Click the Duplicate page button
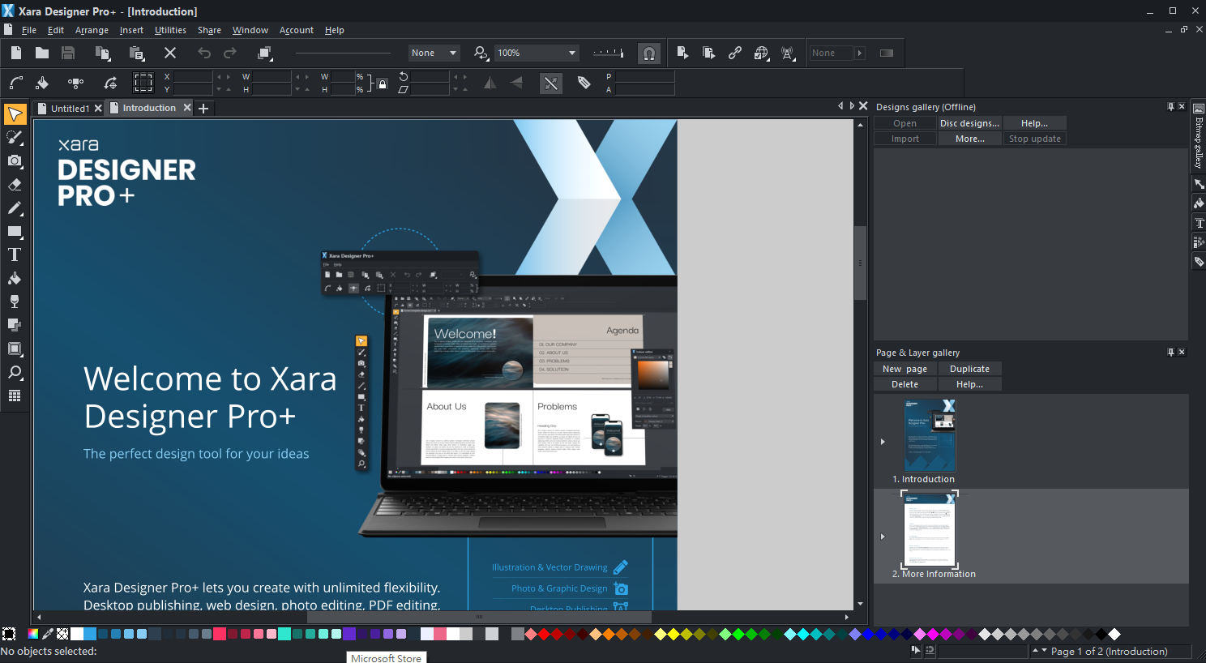Screen dimensions: 1206x663 pos(969,369)
